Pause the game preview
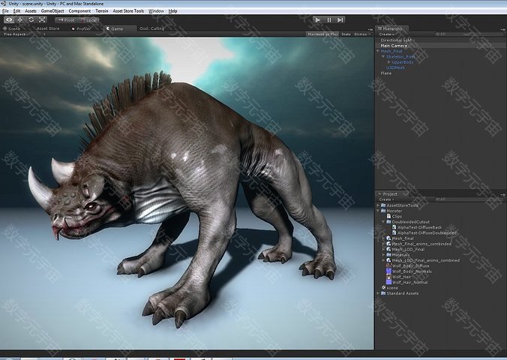 tap(328, 20)
